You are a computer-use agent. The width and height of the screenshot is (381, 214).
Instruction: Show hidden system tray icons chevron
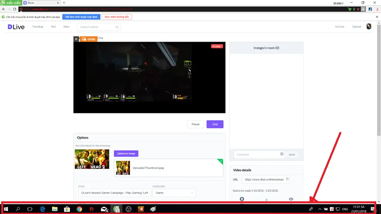[320, 209]
